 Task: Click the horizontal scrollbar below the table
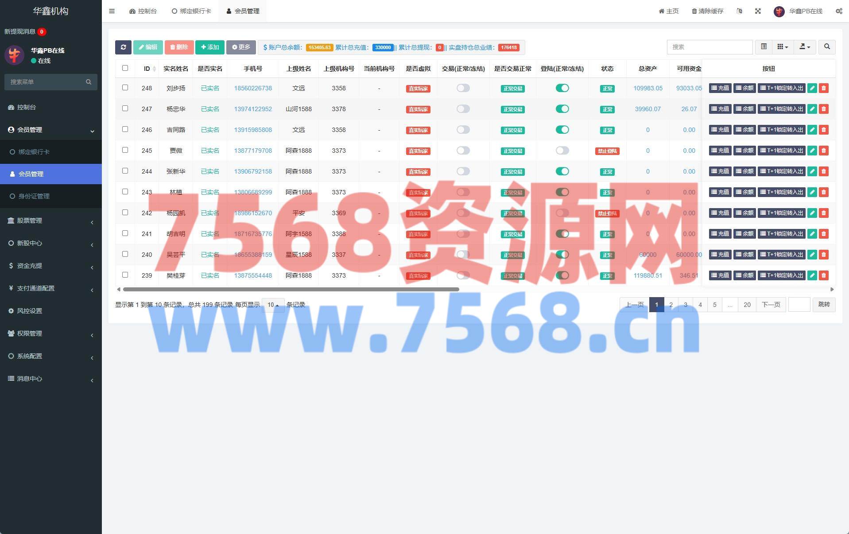(291, 290)
